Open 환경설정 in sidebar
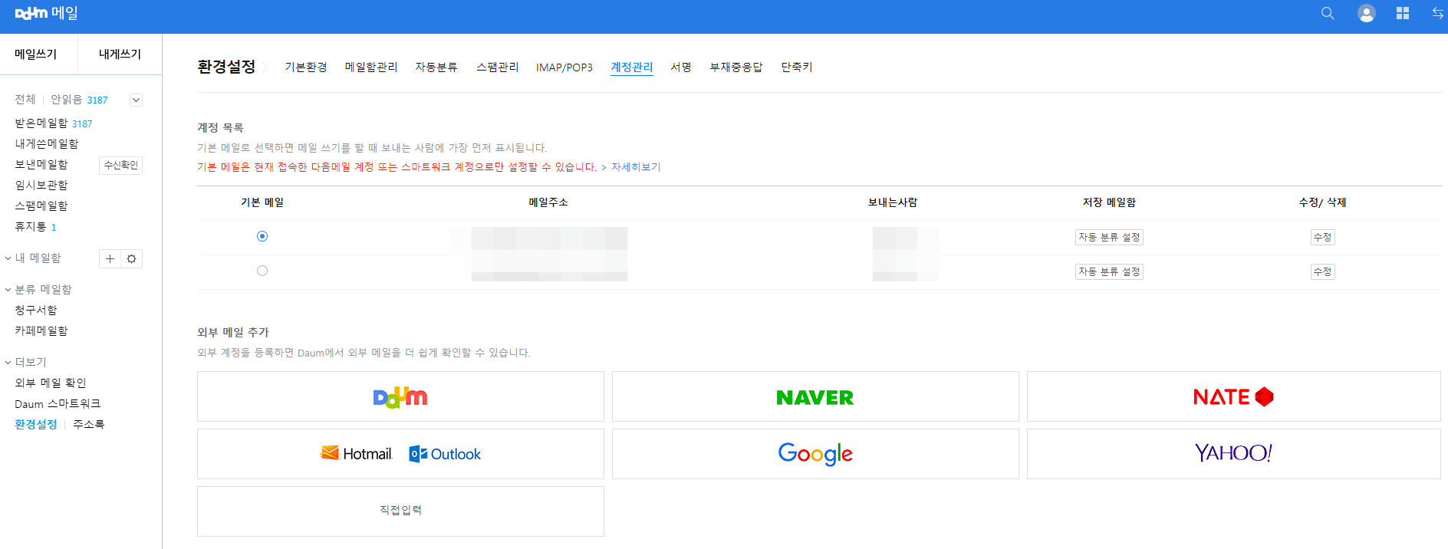Viewport: 1448px width, 549px height. point(36,425)
